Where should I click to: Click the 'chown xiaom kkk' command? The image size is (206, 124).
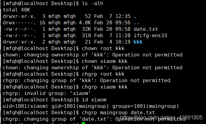click(x=105, y=61)
